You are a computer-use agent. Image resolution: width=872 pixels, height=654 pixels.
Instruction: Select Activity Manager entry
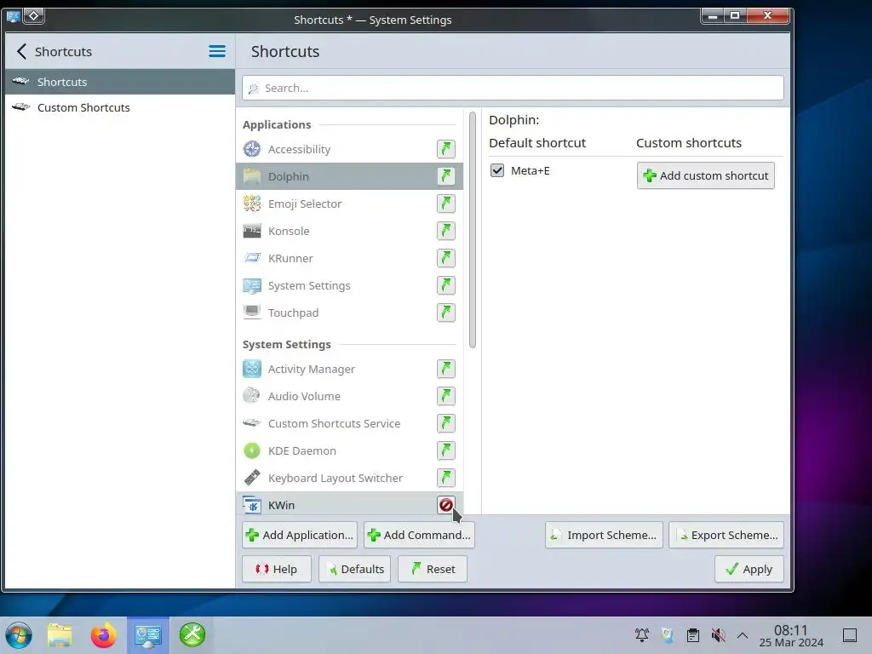coord(349,369)
